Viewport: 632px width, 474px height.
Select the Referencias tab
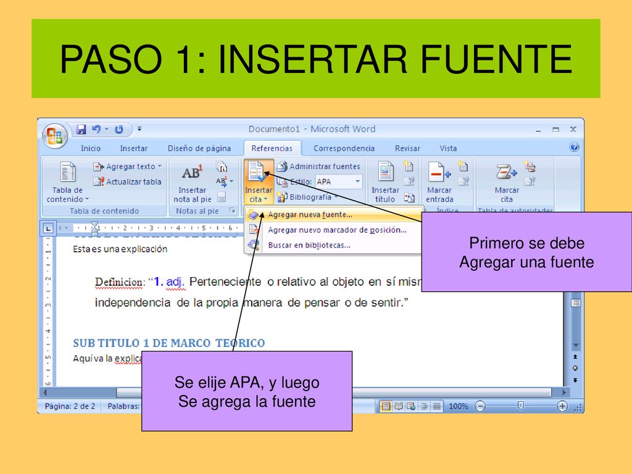[272, 148]
